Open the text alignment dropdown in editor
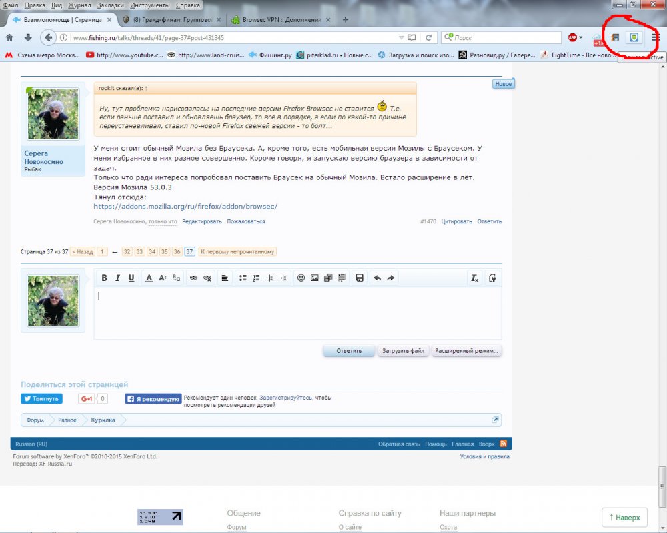The image size is (667, 533). click(x=225, y=278)
